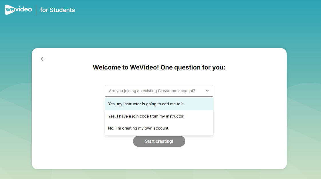Click the WeVideo logo
The width and height of the screenshot is (321, 179).
click(18, 10)
